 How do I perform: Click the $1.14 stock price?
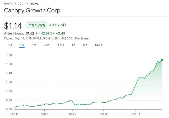(x=13, y=26)
